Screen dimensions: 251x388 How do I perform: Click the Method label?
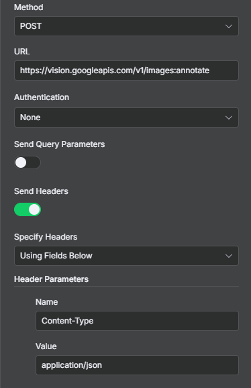pos(29,7)
